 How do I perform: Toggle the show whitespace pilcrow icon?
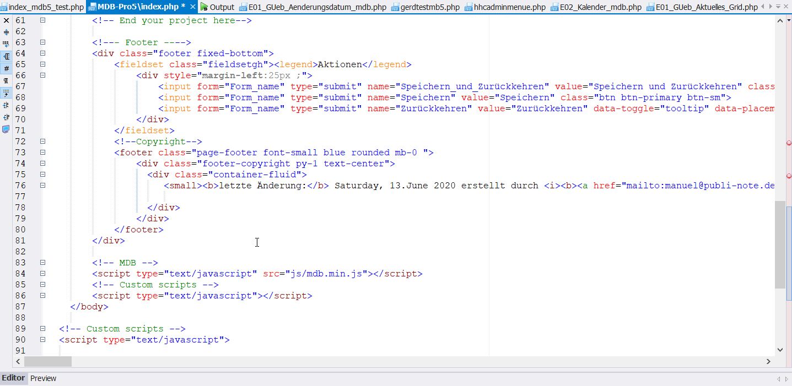click(x=6, y=80)
